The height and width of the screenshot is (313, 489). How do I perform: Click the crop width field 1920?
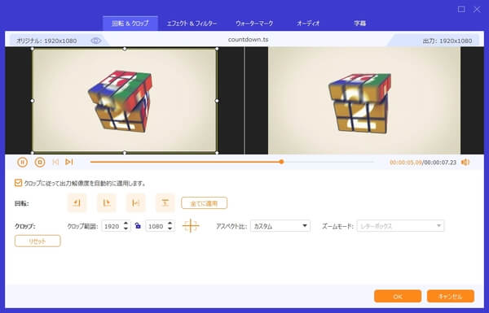point(112,226)
